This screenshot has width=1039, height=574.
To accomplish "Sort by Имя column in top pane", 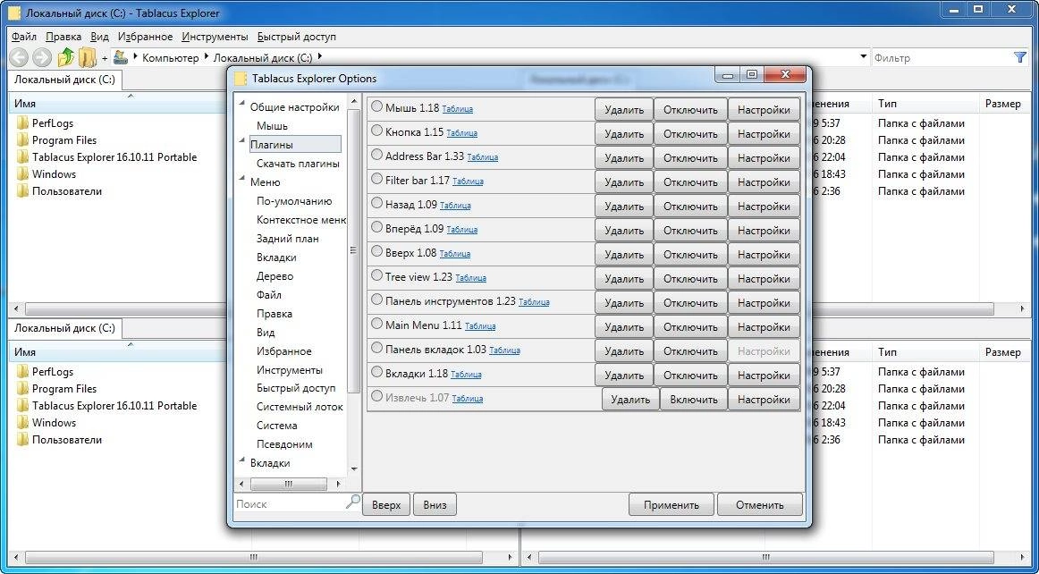I will point(119,104).
